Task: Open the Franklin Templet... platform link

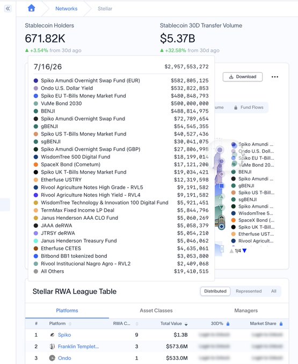Action: tap(78, 347)
